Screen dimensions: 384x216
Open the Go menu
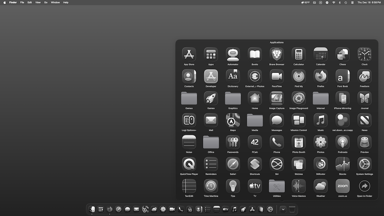pos(46,3)
